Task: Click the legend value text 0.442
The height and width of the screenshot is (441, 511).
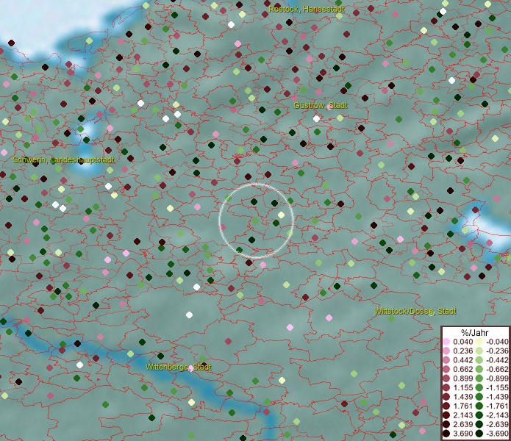Action: [x=462, y=360]
